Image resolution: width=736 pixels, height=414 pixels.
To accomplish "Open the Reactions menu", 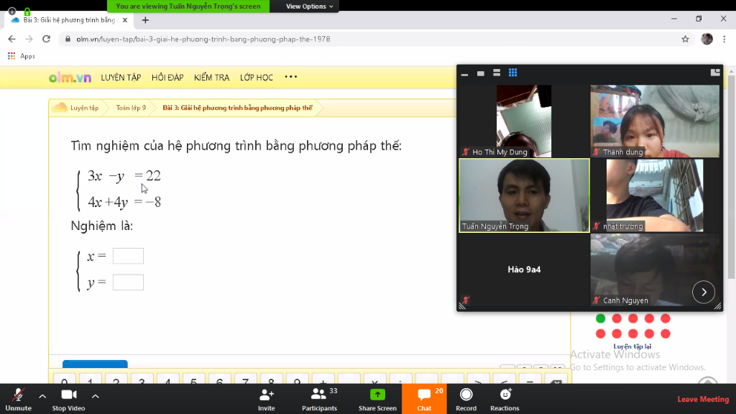I will point(505,400).
